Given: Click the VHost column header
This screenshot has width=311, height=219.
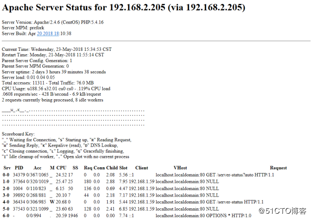Looking at the screenshot, I should tap(180, 168).
